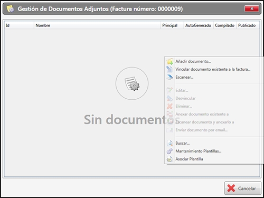Click the gears icon beside Mantenimiento Plantillas

169,151
